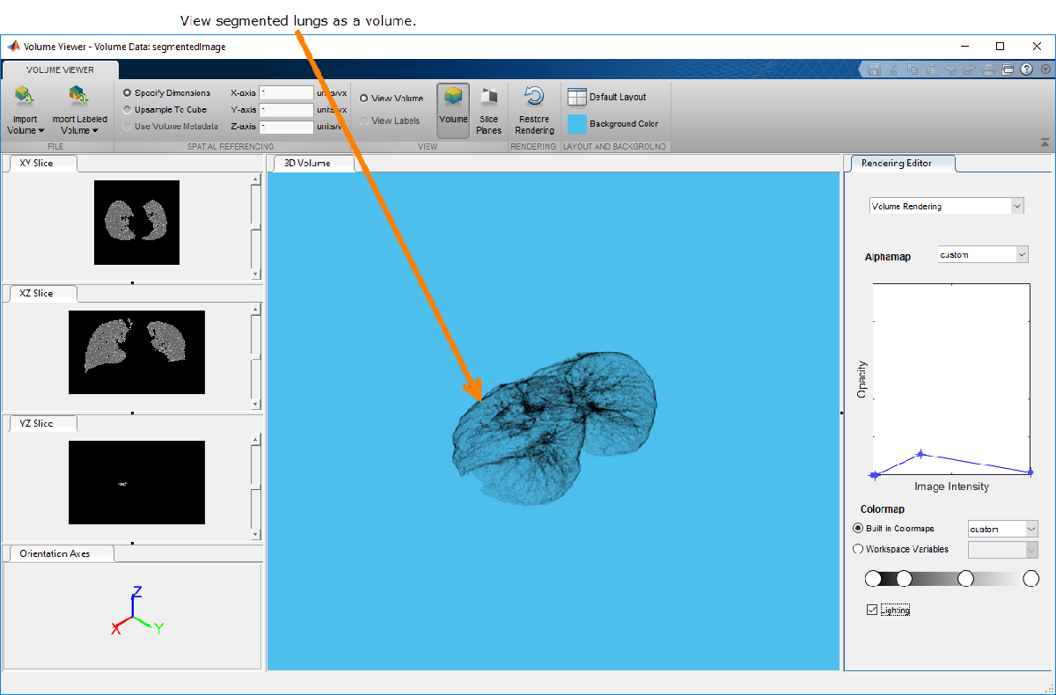Collapse the toolstrip with the arrow icon

(x=1045, y=142)
